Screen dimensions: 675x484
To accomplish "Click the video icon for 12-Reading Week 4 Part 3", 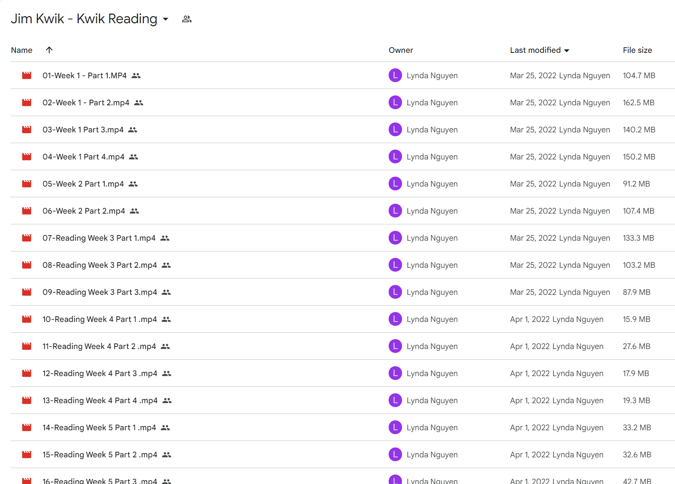I will point(27,373).
